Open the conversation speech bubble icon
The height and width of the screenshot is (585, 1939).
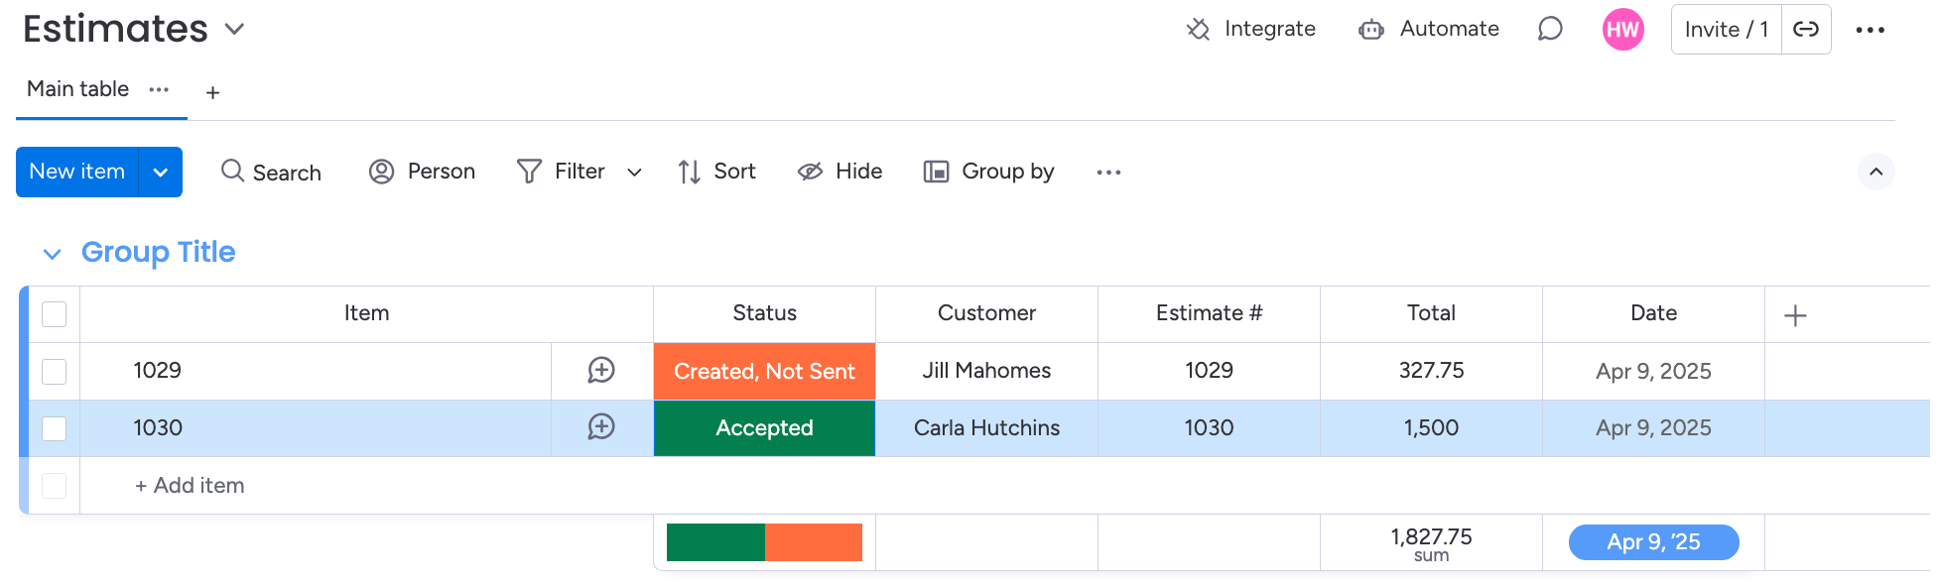coord(1550,29)
